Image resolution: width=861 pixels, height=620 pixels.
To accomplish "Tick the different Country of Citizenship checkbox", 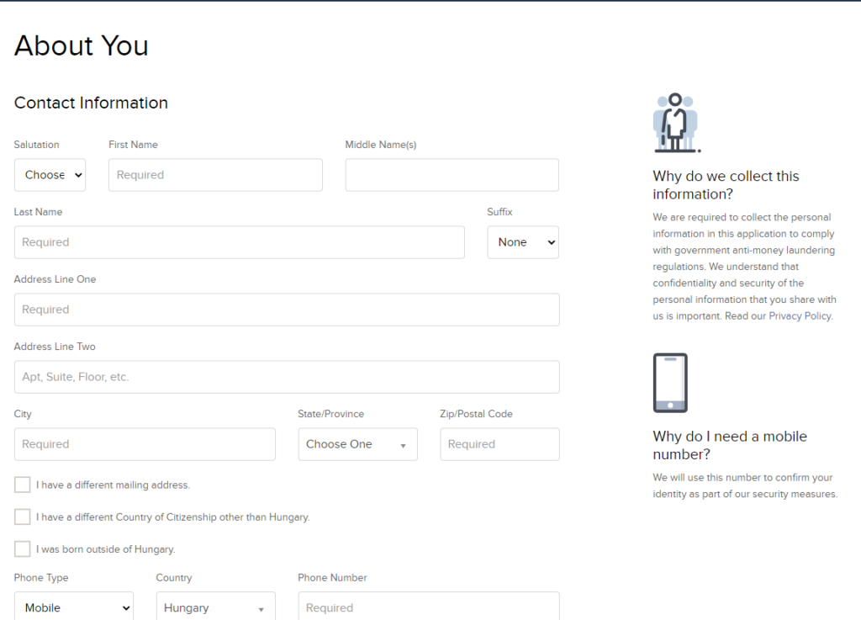I will tap(23, 517).
